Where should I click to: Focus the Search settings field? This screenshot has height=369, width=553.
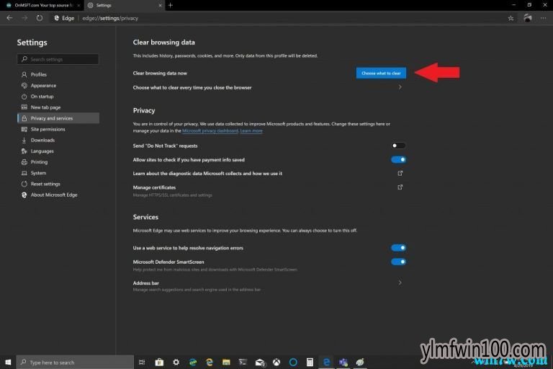[x=58, y=59]
